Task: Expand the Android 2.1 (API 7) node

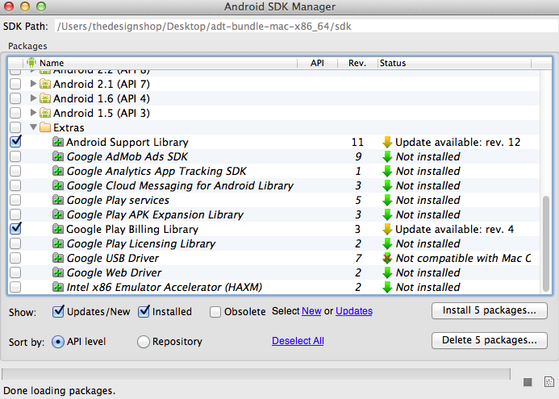Action: (x=33, y=84)
